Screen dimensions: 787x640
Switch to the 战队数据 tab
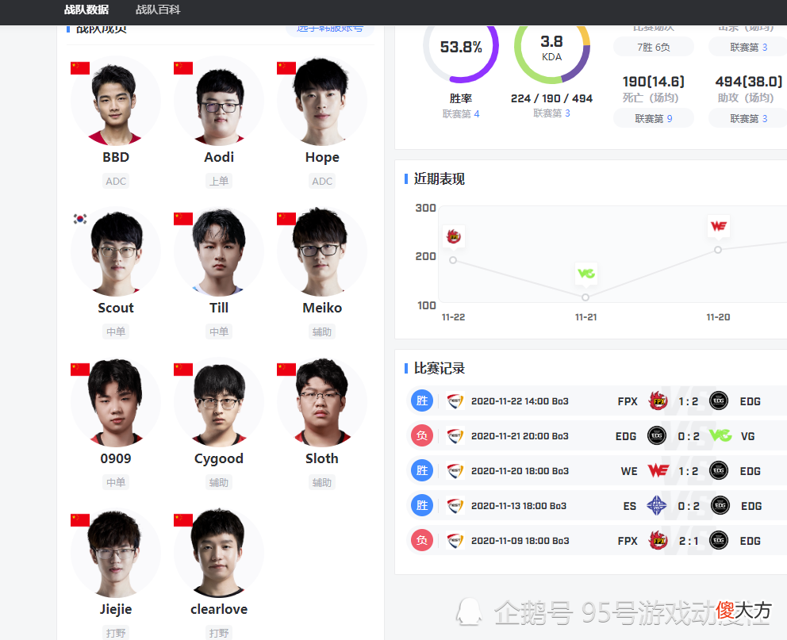[x=86, y=10]
